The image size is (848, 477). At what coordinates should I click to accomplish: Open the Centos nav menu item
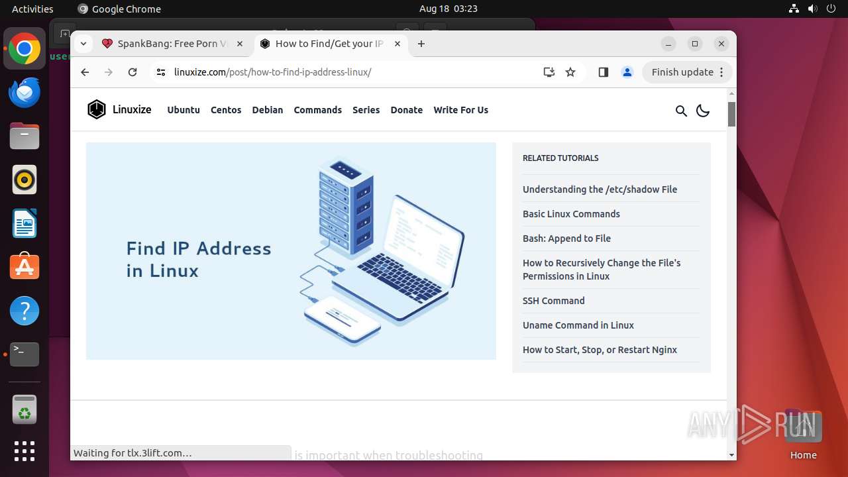click(x=226, y=110)
